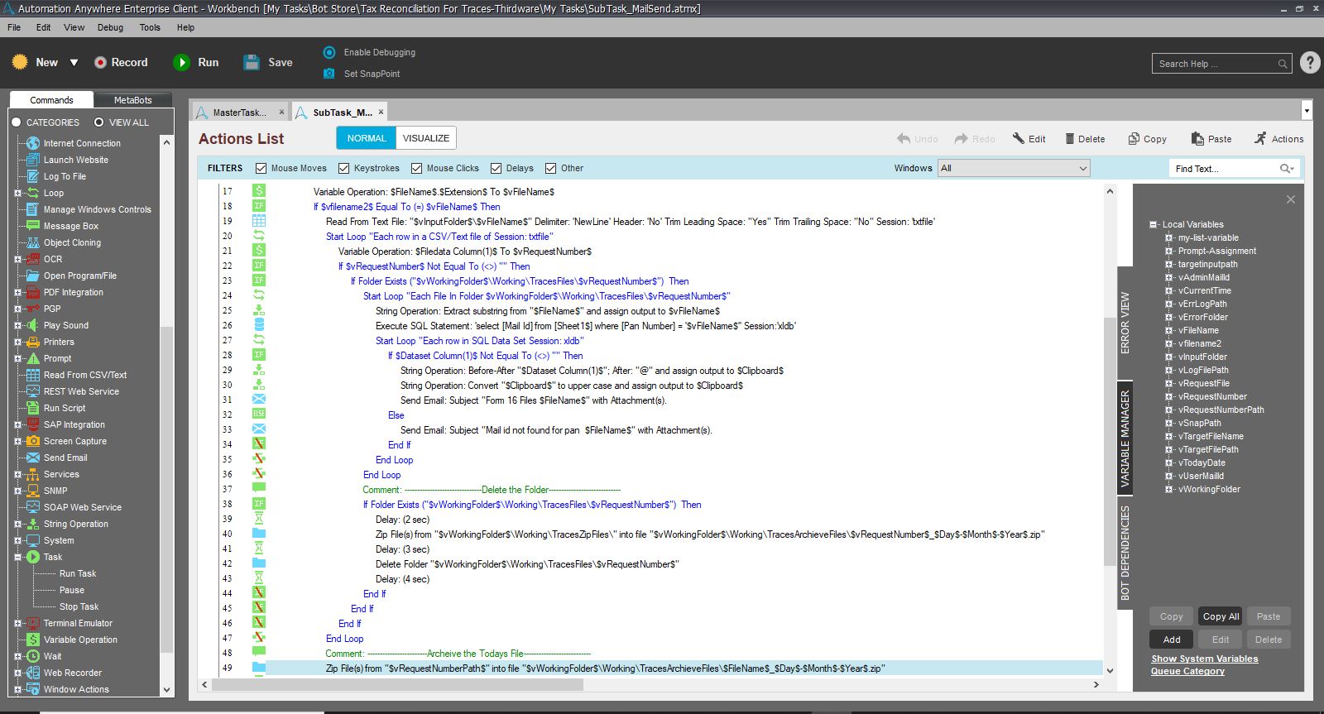The height and width of the screenshot is (714, 1324).
Task: Save the task using Save icon
Action: click(252, 62)
